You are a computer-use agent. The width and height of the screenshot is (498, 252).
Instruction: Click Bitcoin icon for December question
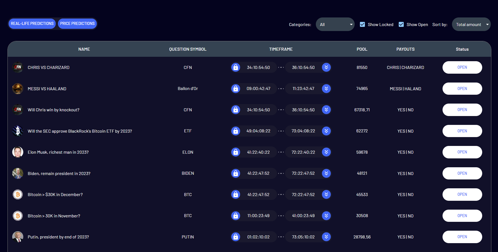point(18,194)
